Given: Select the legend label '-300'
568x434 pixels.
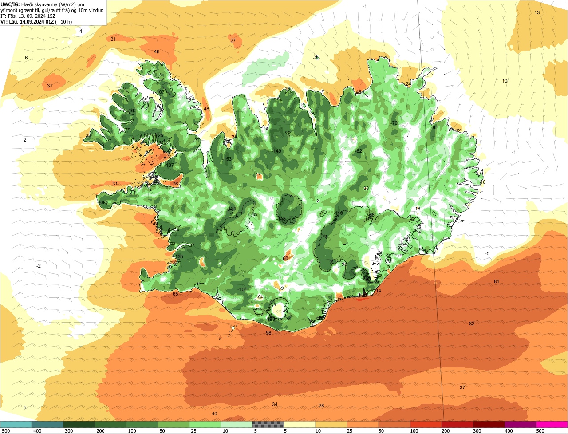Looking at the screenshot, I should click(68, 431).
